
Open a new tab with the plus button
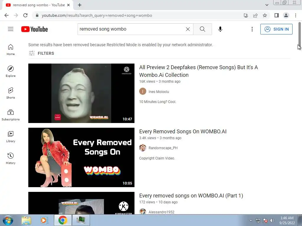(80, 5)
